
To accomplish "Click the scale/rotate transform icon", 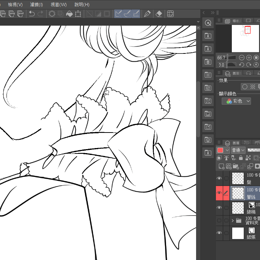I will click(78, 14).
